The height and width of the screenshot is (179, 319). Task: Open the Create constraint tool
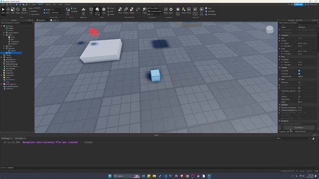[x=145, y=10]
